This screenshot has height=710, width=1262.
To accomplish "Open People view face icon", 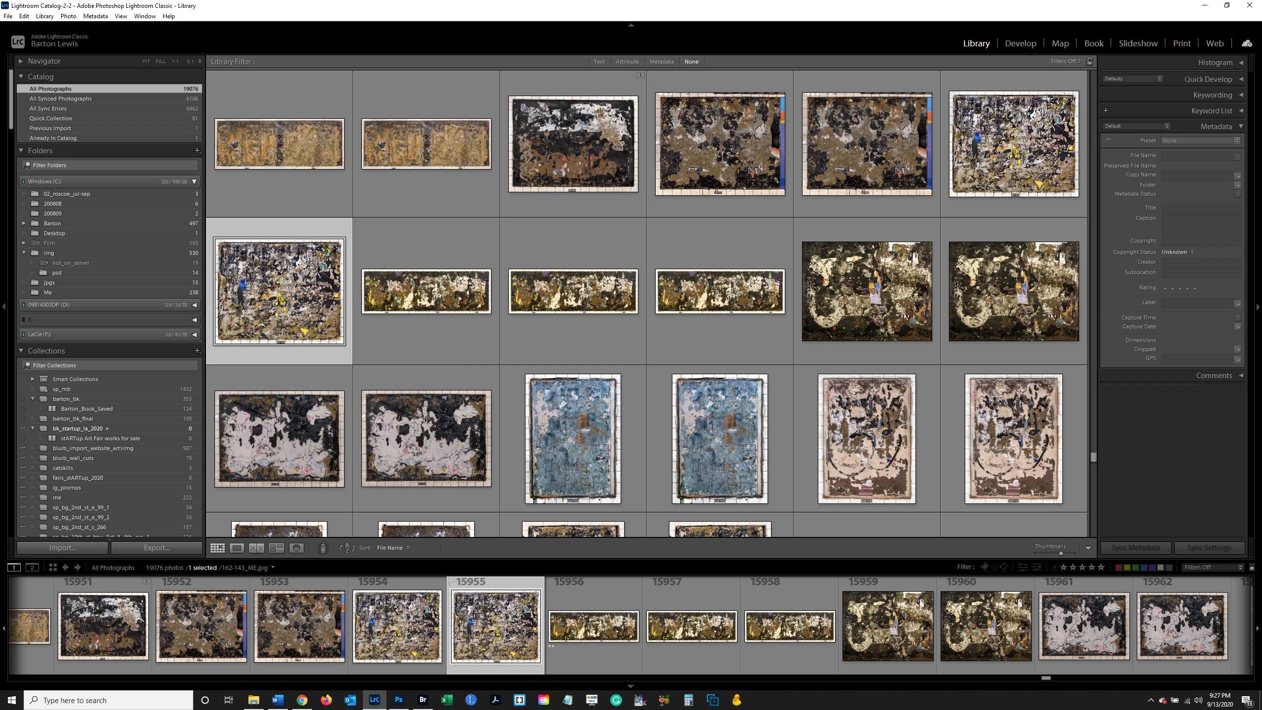I will click(x=296, y=548).
